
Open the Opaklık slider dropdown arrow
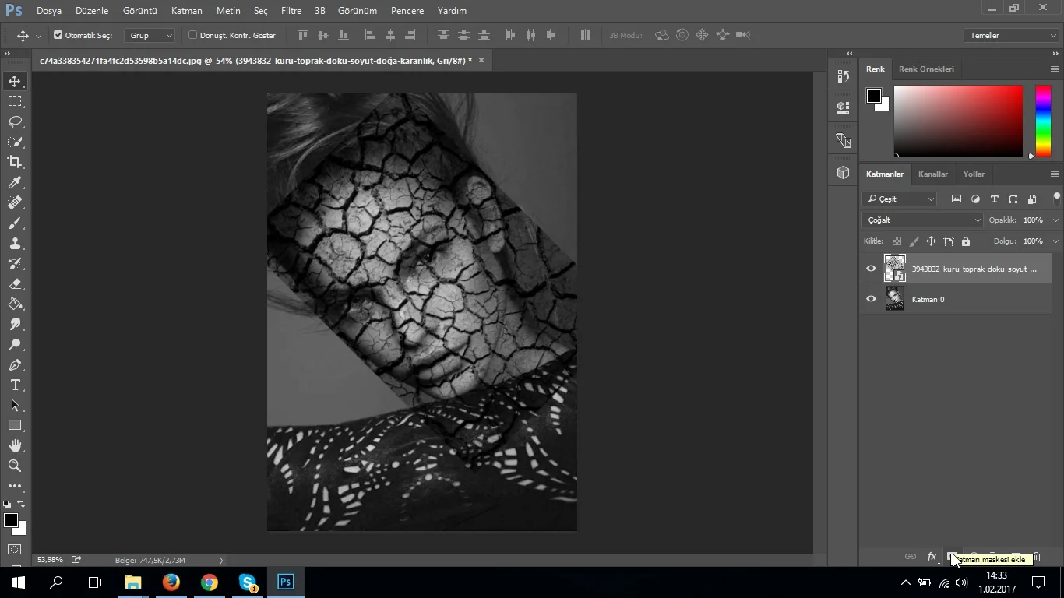pyautogui.click(x=1055, y=220)
